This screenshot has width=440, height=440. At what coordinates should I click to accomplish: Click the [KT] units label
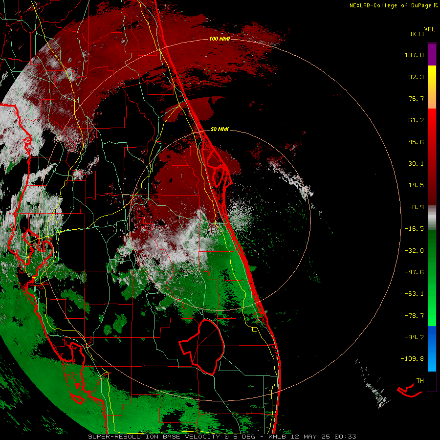pos(417,34)
